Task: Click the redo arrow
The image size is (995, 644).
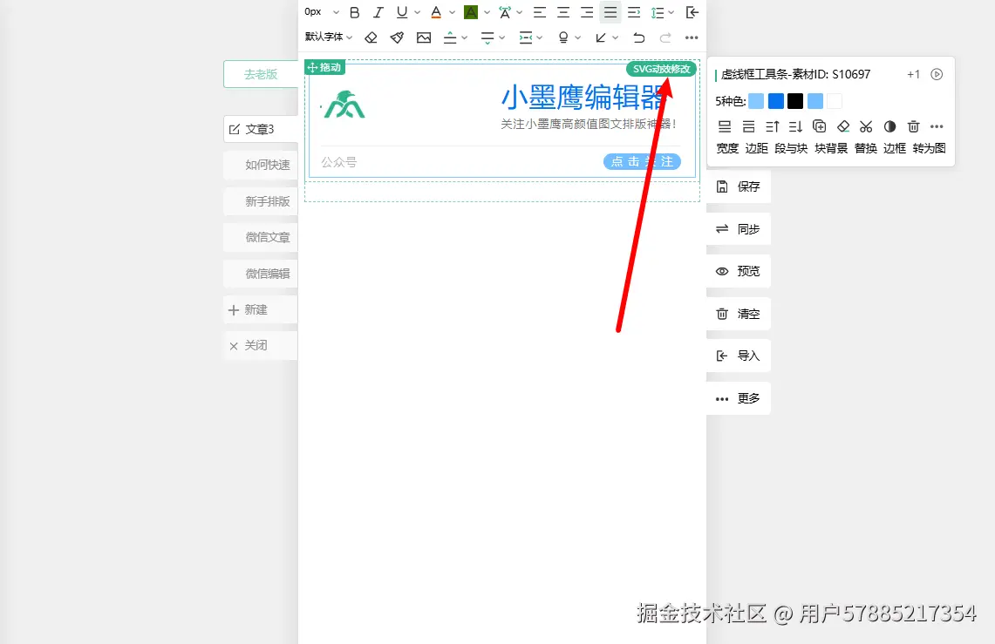Action: (665, 37)
